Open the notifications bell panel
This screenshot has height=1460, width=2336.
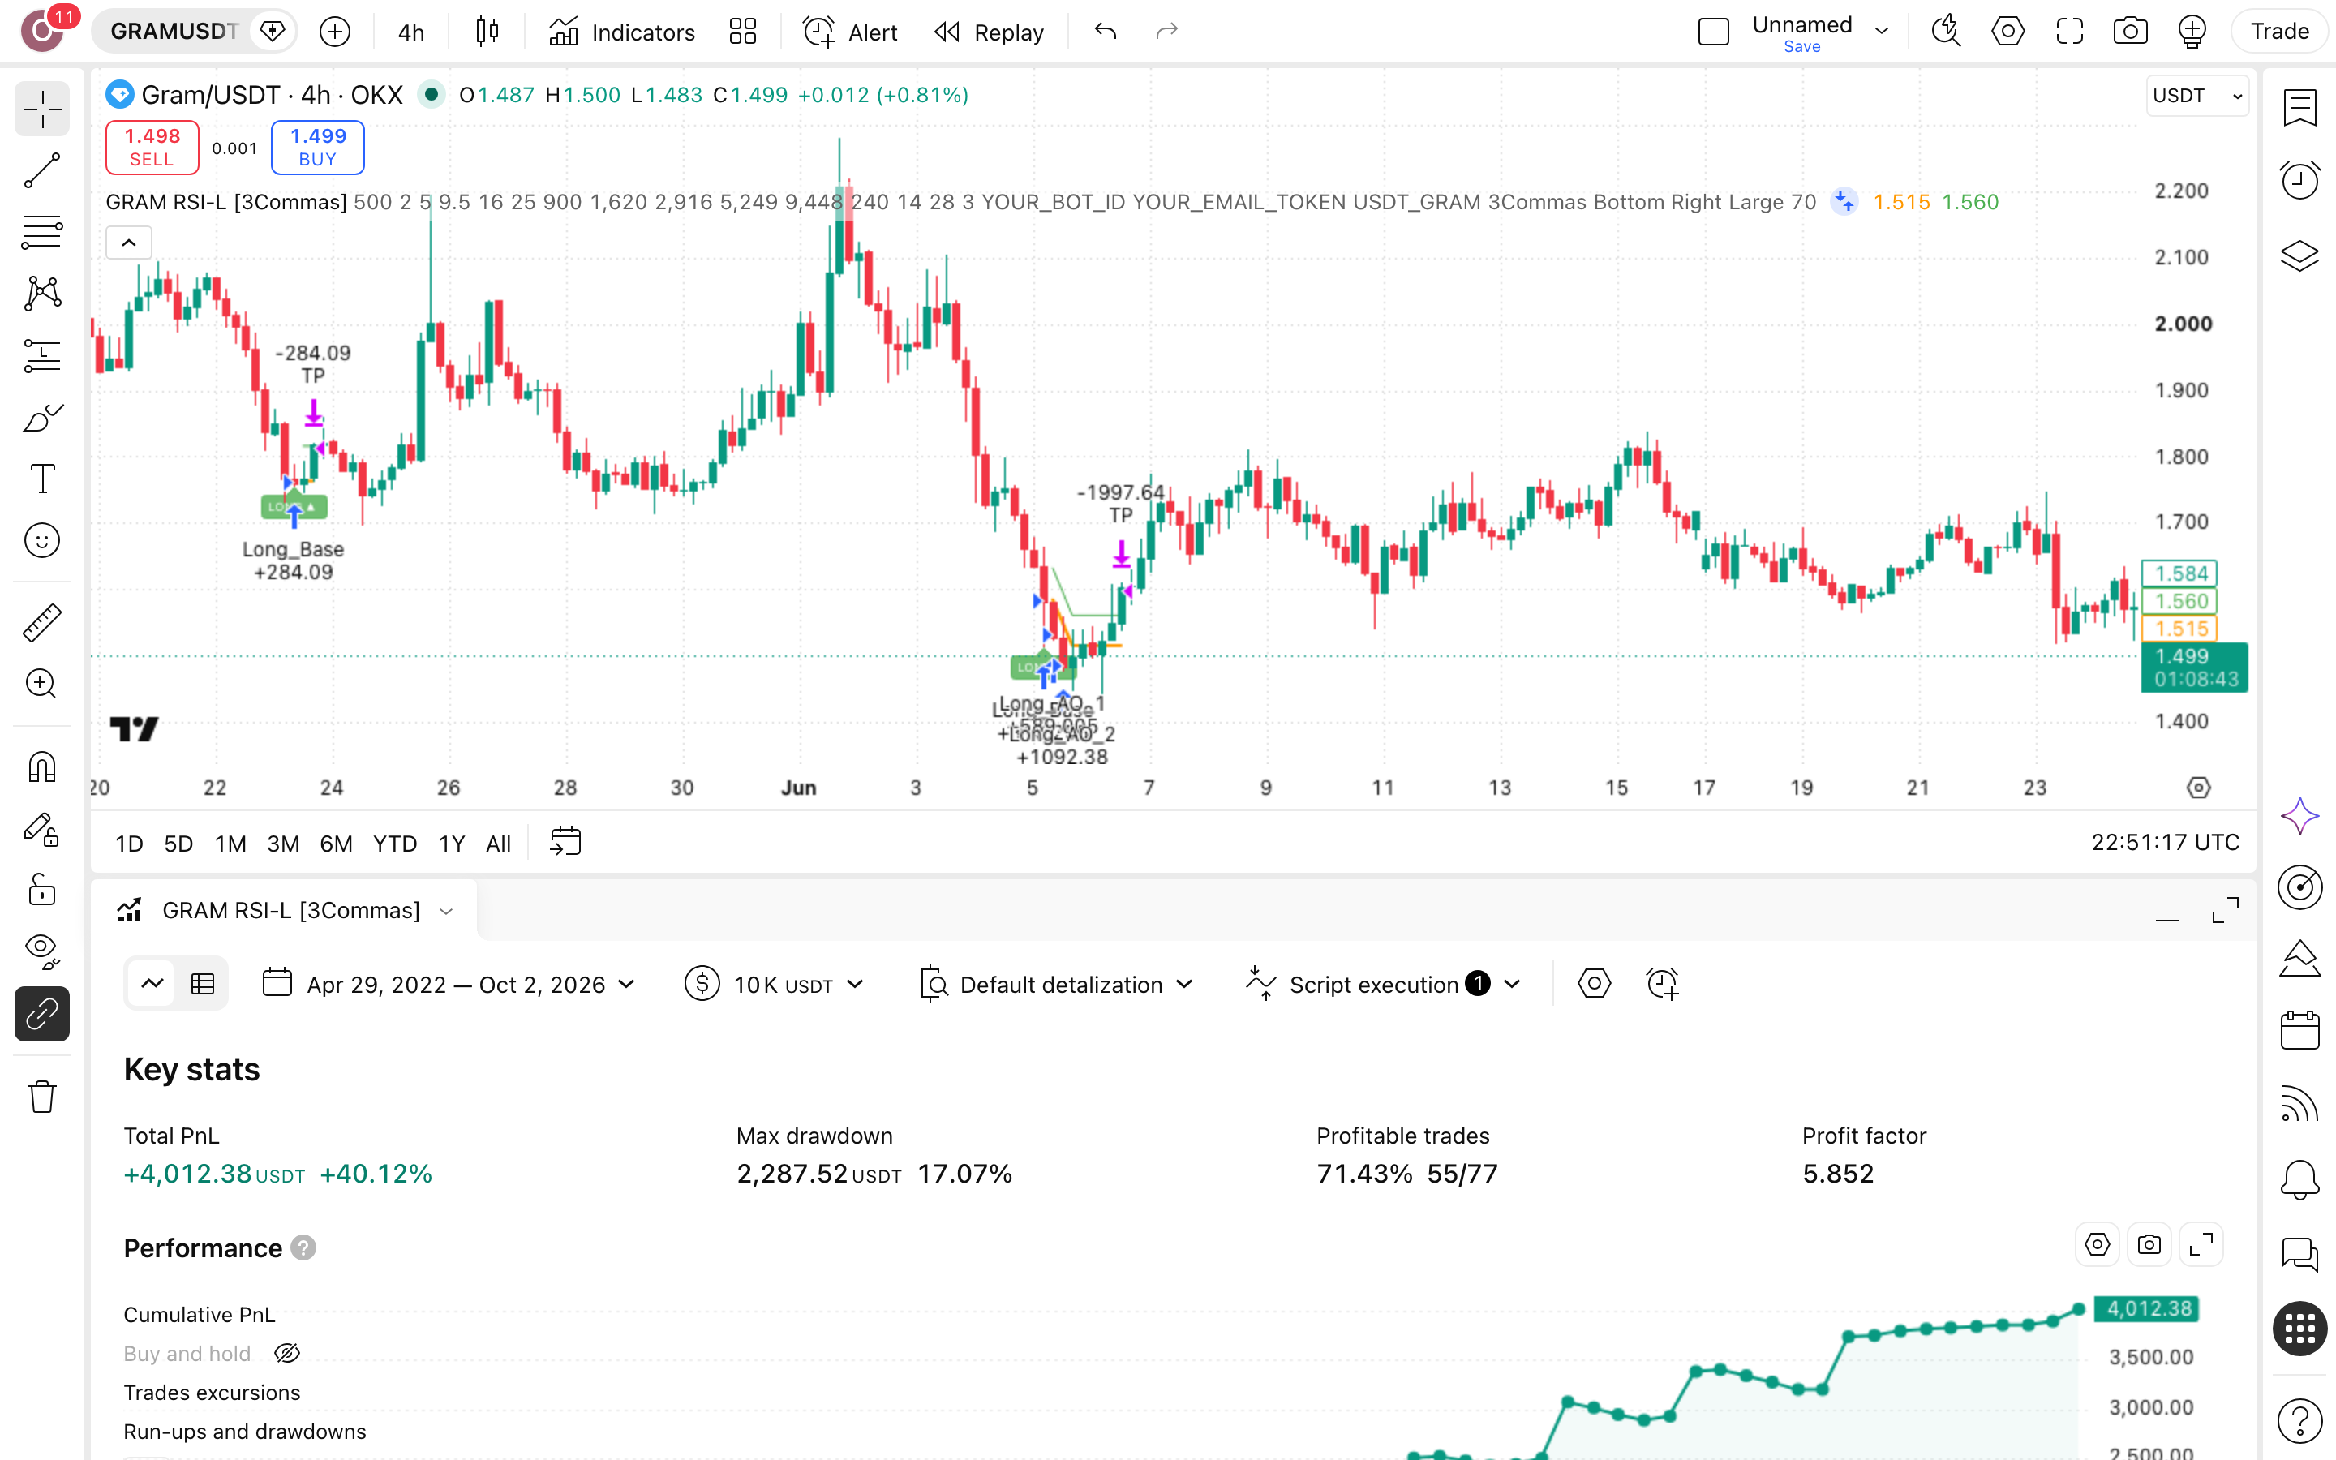click(2299, 1180)
